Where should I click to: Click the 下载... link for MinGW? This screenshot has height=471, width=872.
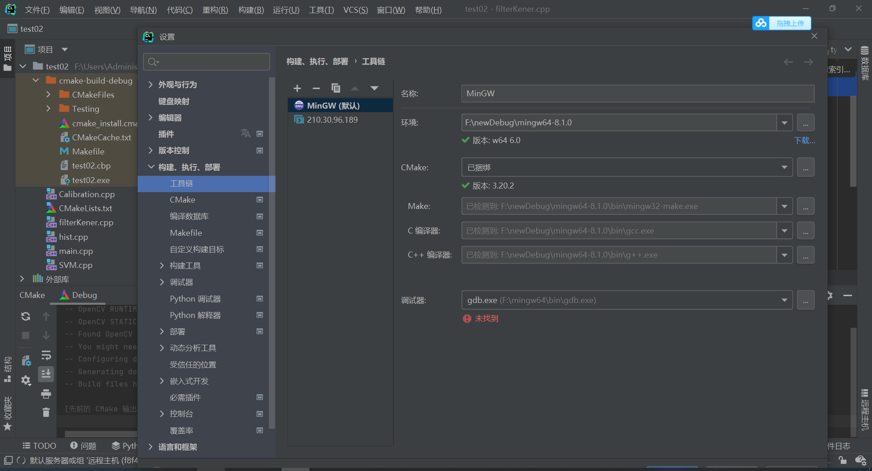pyautogui.click(x=804, y=140)
